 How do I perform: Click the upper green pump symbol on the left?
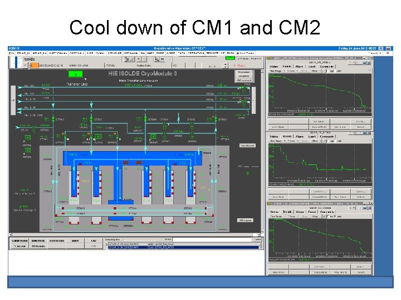click(27, 138)
